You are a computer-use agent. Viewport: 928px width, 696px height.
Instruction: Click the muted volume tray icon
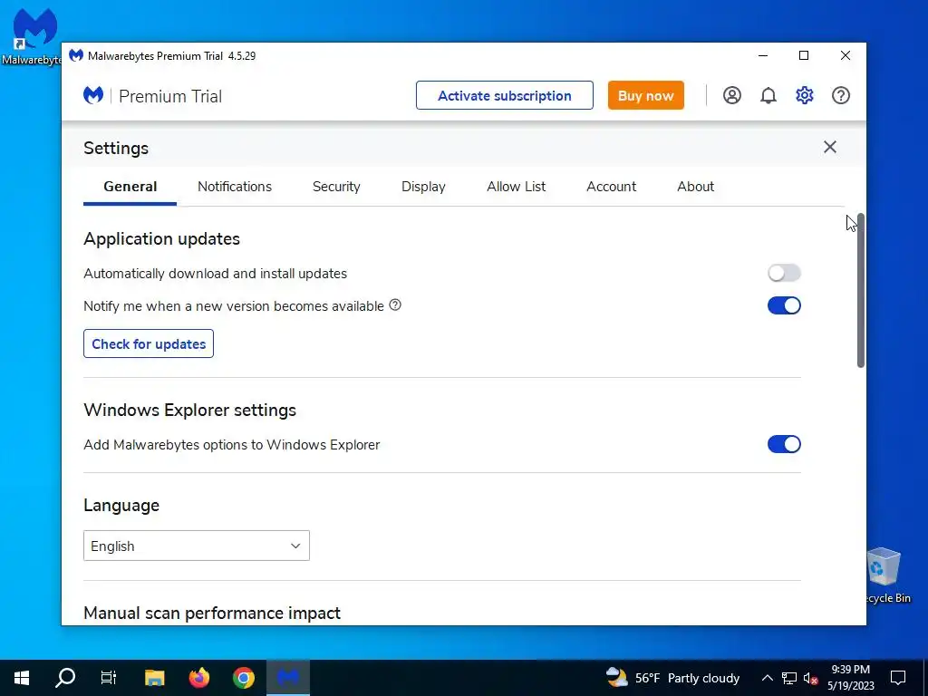pos(811,678)
